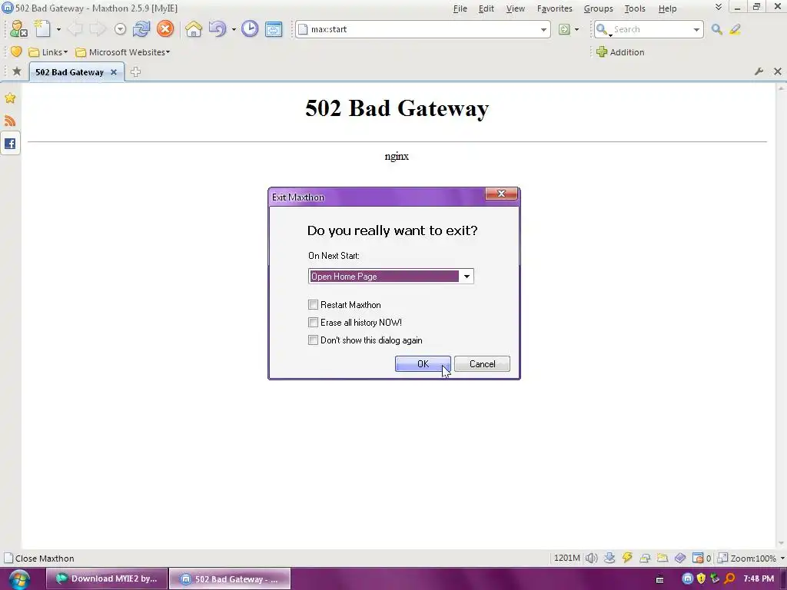
Task: Open the Help menu
Action: [667, 8]
